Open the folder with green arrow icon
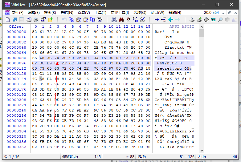 (51, 20)
